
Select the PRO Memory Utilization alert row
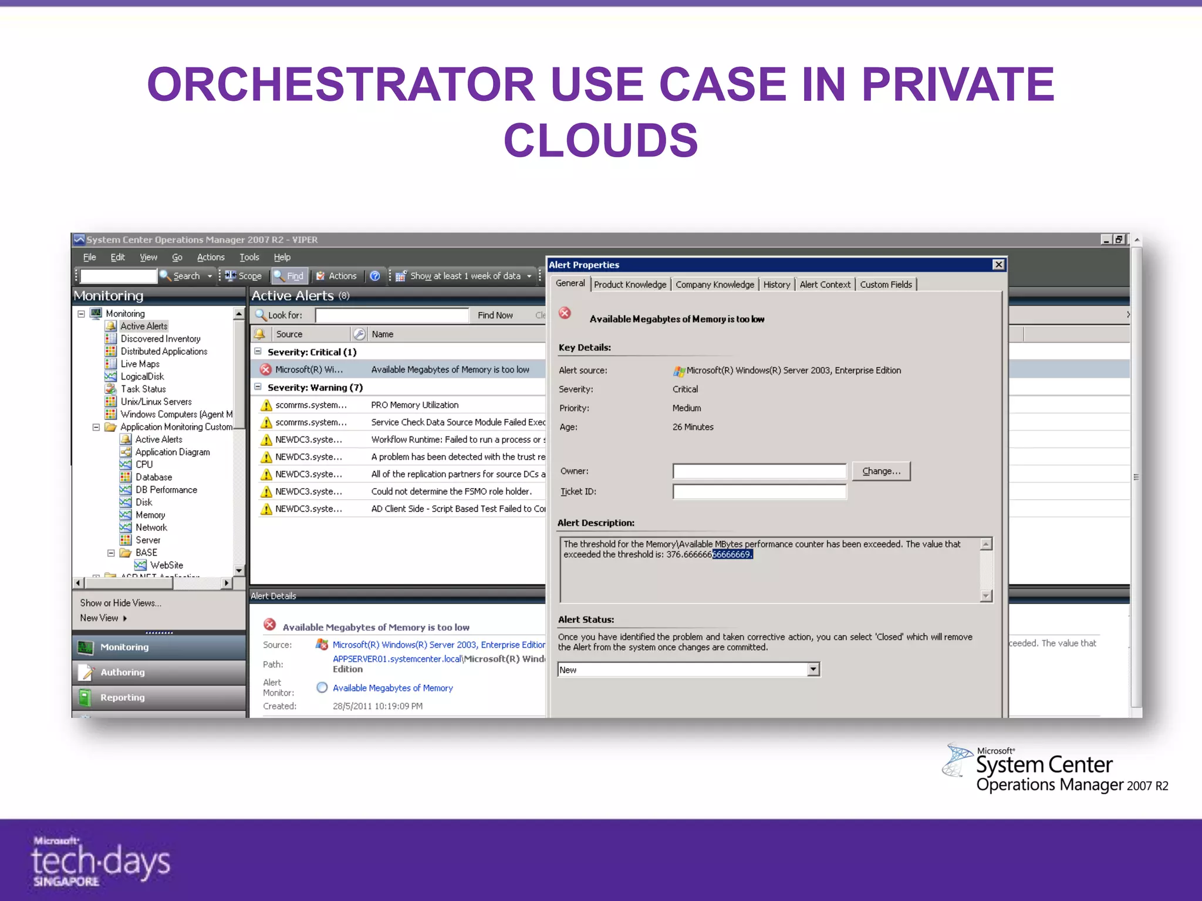[414, 405]
